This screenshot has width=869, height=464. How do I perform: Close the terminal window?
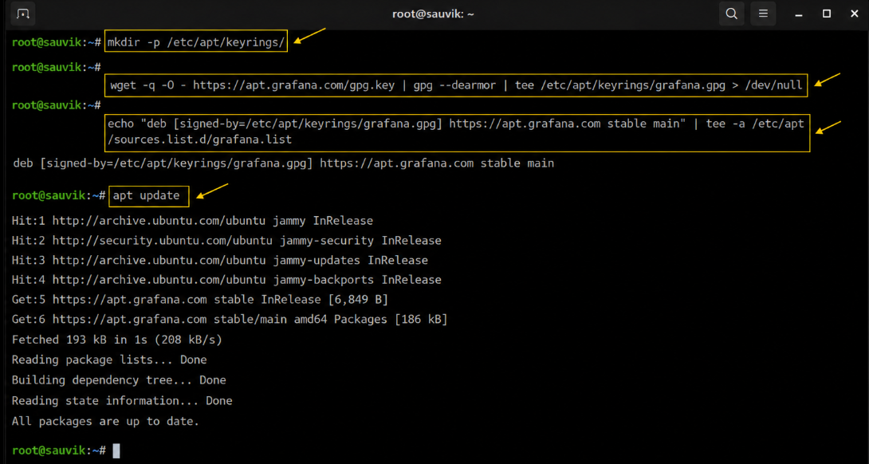click(x=854, y=14)
